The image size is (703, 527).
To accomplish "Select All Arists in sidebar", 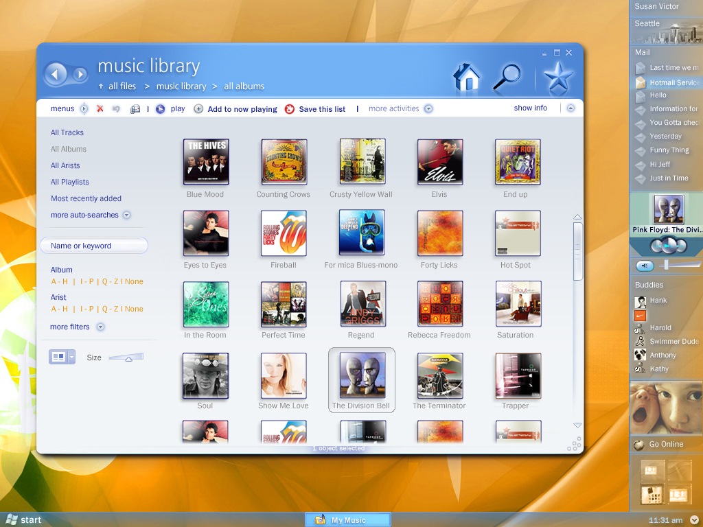I will coord(65,166).
